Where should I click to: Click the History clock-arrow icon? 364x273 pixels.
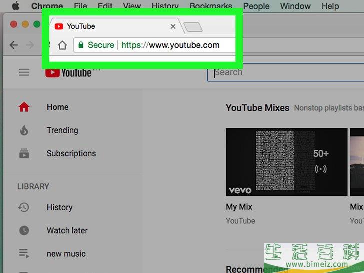pyautogui.click(x=24, y=207)
